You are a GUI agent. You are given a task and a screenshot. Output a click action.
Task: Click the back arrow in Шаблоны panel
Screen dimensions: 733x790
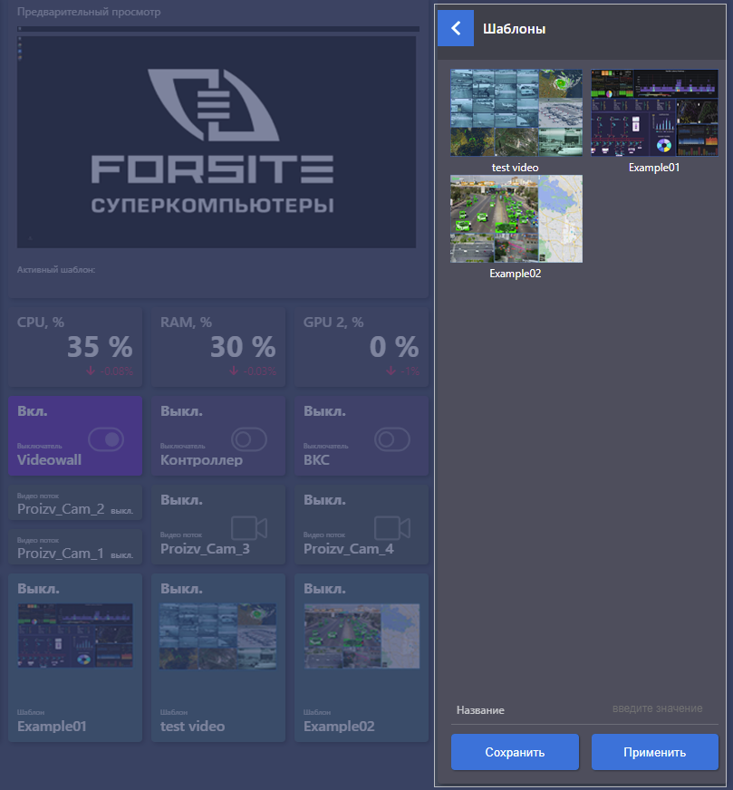(x=456, y=28)
